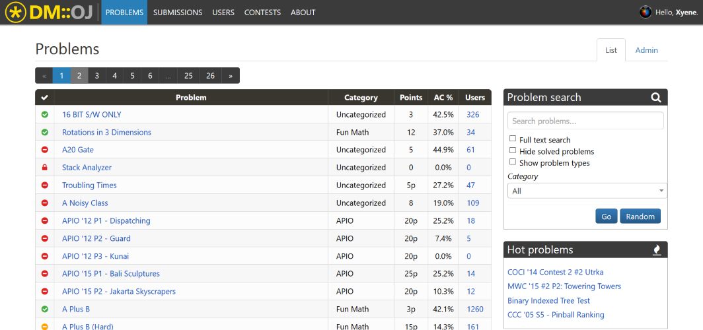The width and height of the screenshot is (703, 330).
Task: Click the green check icon for A Plus B
Action: point(44,309)
